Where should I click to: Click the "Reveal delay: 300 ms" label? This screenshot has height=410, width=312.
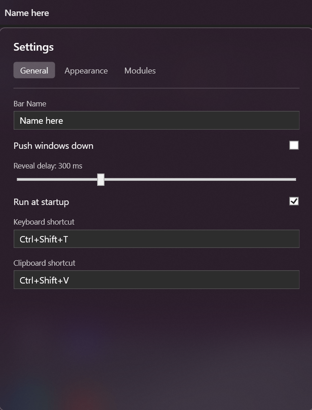pos(48,166)
